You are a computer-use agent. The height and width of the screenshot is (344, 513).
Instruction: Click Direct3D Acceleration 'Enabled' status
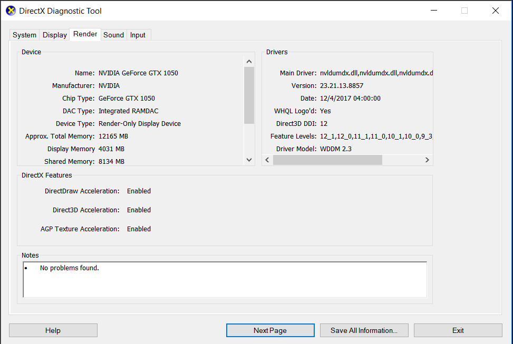pyautogui.click(x=139, y=210)
